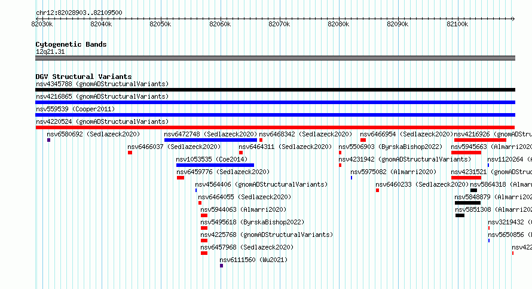Click the nsv6468342 (Sedlazeck2020) label
The width and height of the screenshot is (532, 289).
point(305,134)
